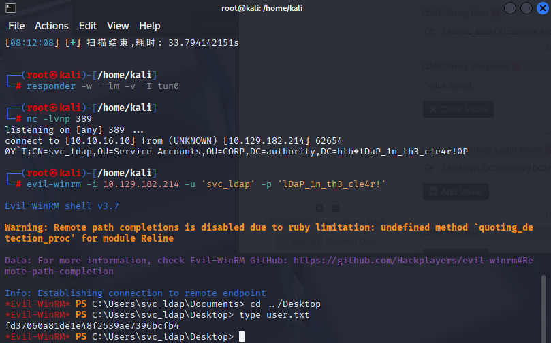
Task: Click the orange Warning message about path completions
Action: [269, 233]
